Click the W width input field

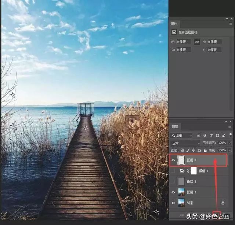[184, 42]
